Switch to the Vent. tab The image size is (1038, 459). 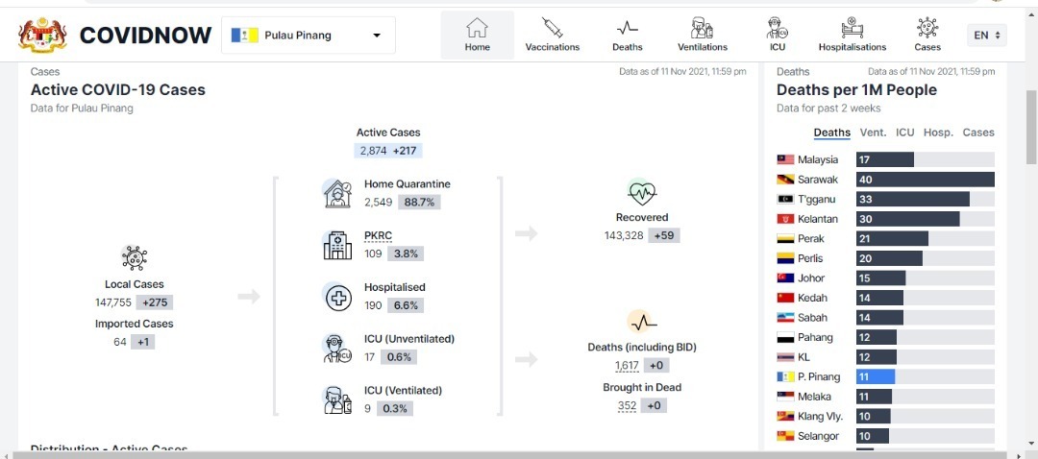click(x=873, y=133)
